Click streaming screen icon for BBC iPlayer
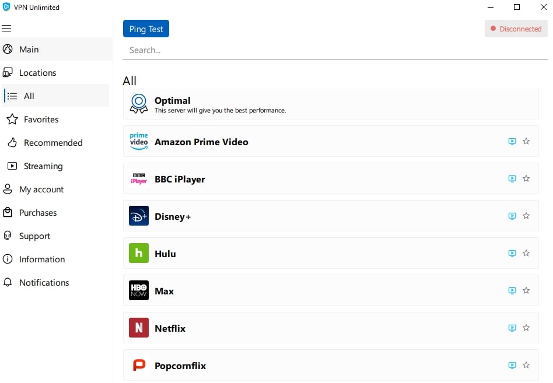553x383 pixels. tap(512, 178)
